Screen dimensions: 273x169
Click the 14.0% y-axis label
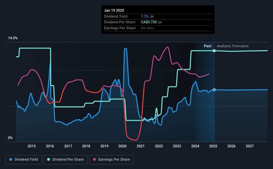[x=13, y=38]
